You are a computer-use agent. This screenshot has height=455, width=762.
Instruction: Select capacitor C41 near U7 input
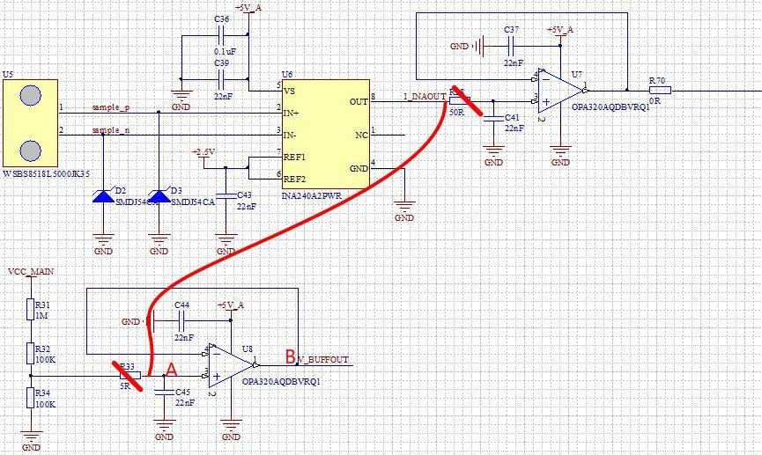(x=493, y=118)
